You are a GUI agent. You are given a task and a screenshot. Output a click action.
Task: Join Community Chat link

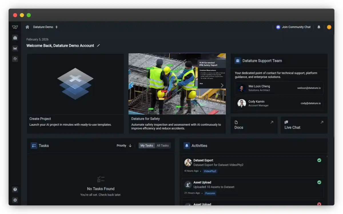(293, 27)
